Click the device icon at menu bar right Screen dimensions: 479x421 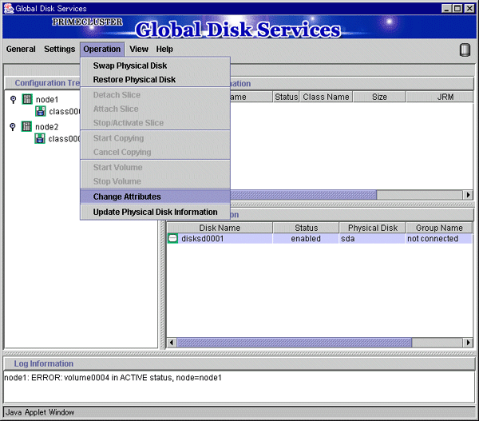465,50
